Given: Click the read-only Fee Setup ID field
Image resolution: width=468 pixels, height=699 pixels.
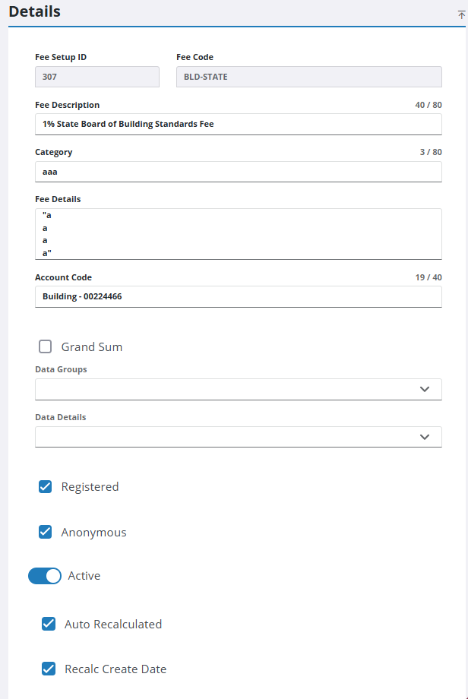Looking at the screenshot, I should [x=96, y=77].
